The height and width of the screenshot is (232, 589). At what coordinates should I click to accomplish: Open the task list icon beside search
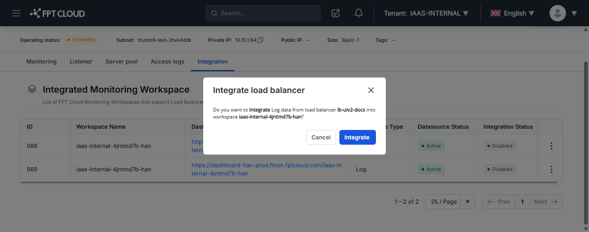(336, 13)
